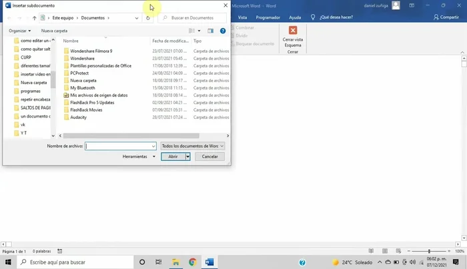Open the Programador ribbon tab
This screenshot has height=269, width=467.
pyautogui.click(x=268, y=17)
